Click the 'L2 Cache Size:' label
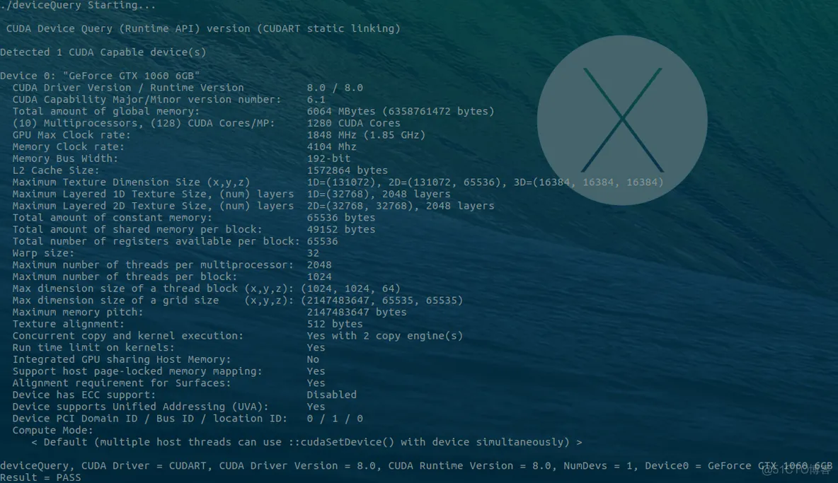Screen dimensions: 838x483 [x=56, y=170]
